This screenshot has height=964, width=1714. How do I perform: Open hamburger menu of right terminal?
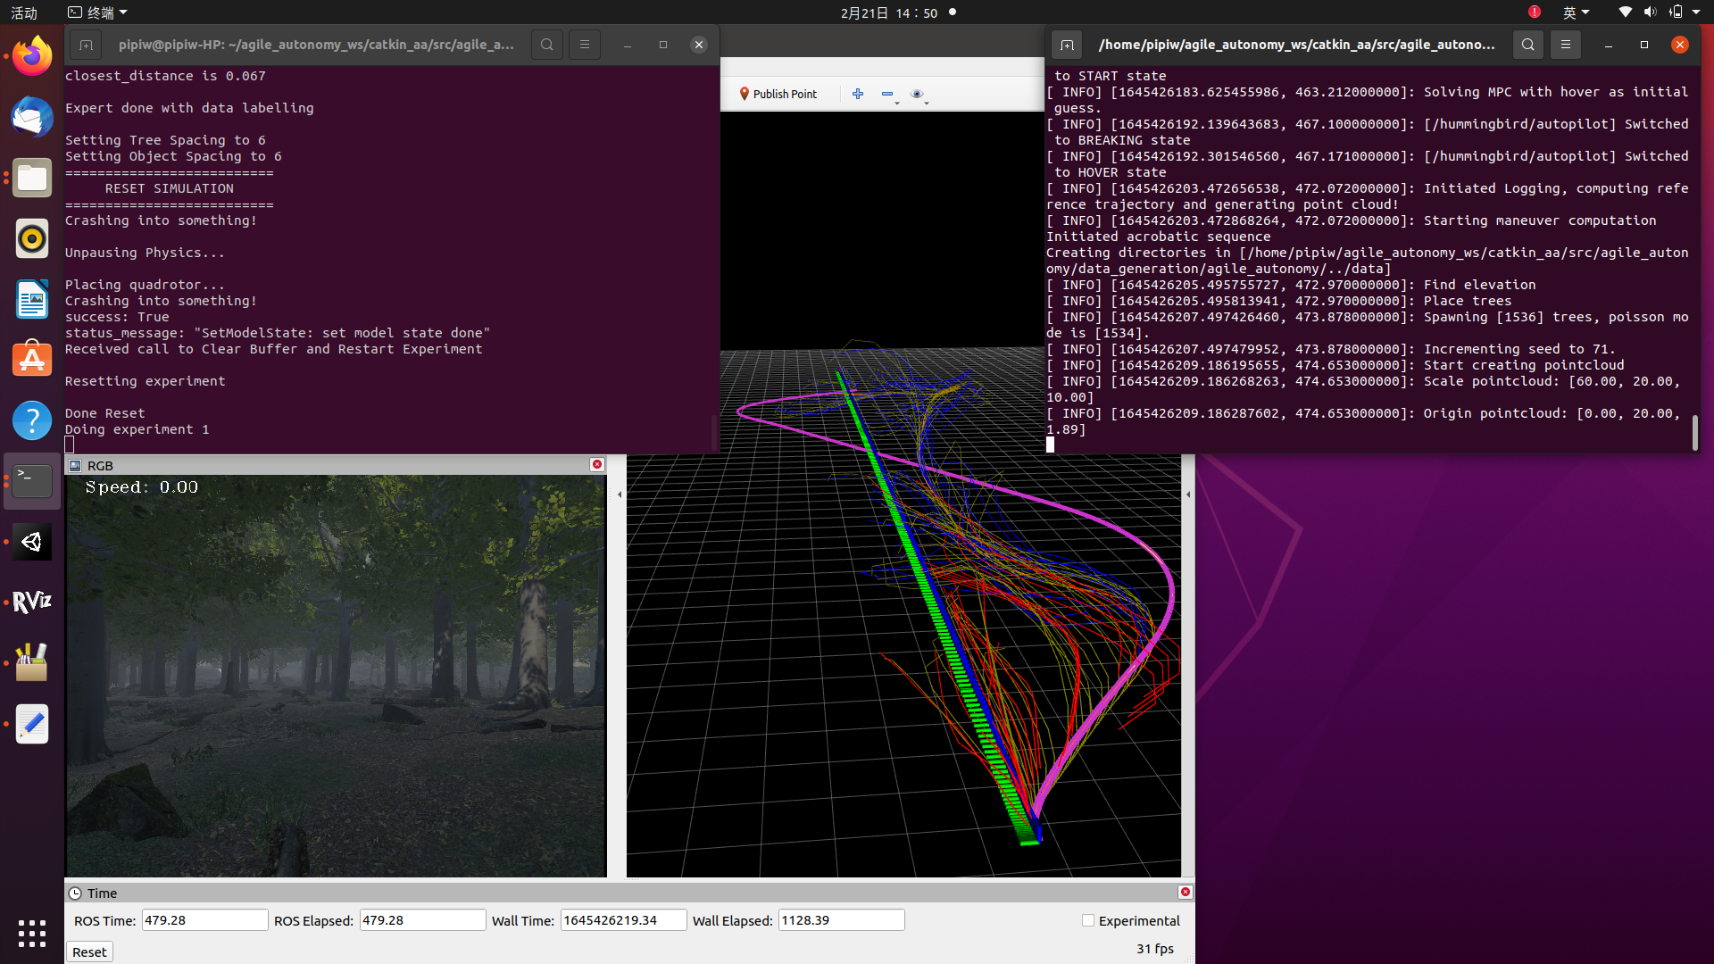coord(1565,45)
